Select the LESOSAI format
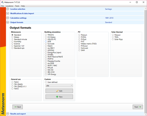Image resolution: width=147 pixels, height=116 pixels. pos(46,50)
